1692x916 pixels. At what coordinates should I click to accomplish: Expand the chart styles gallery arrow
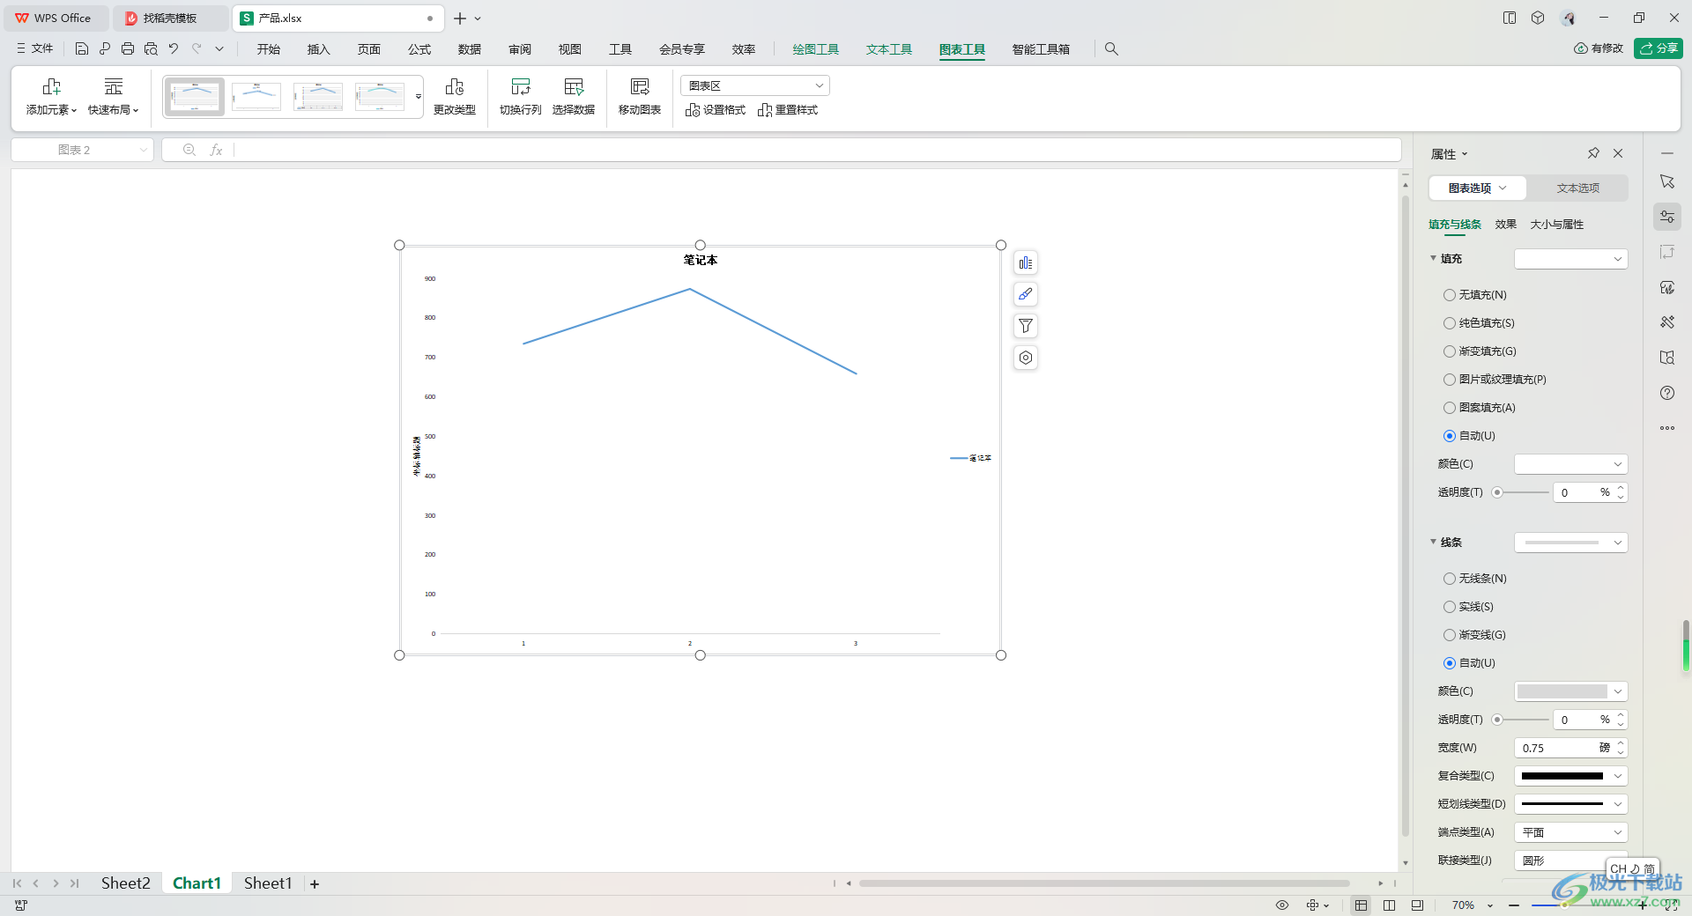pos(419,97)
